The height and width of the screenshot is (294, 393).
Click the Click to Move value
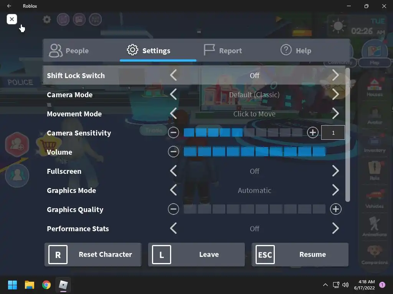point(254,114)
